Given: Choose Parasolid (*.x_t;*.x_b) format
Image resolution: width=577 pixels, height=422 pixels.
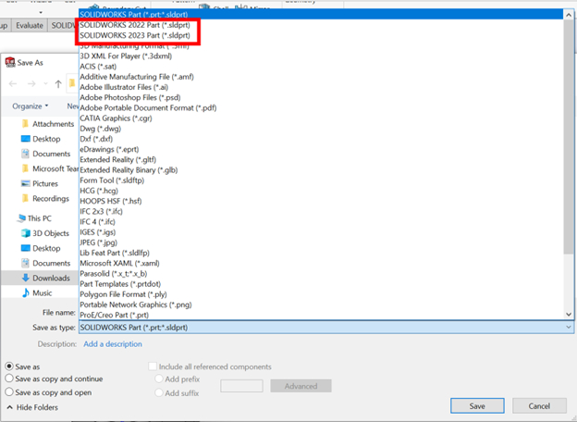Looking at the screenshot, I should click(321, 273).
